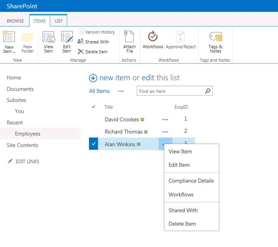Open Subsites in the left navigation
The height and width of the screenshot is (247, 278).
click(16, 100)
